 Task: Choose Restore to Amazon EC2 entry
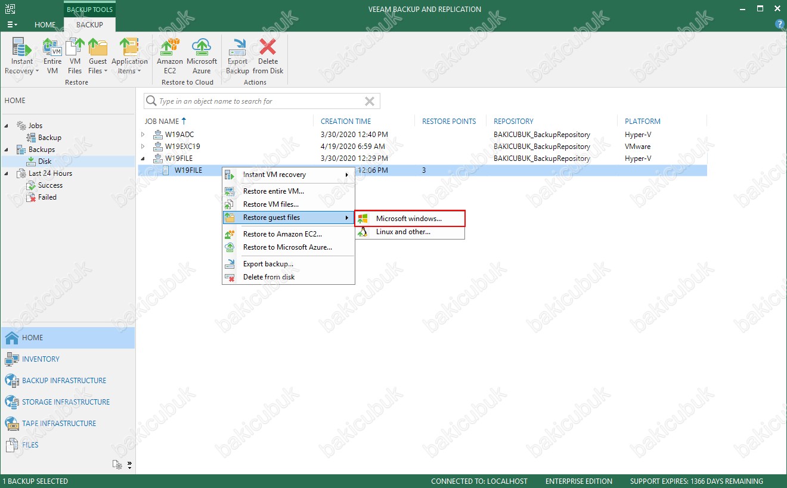289,234
